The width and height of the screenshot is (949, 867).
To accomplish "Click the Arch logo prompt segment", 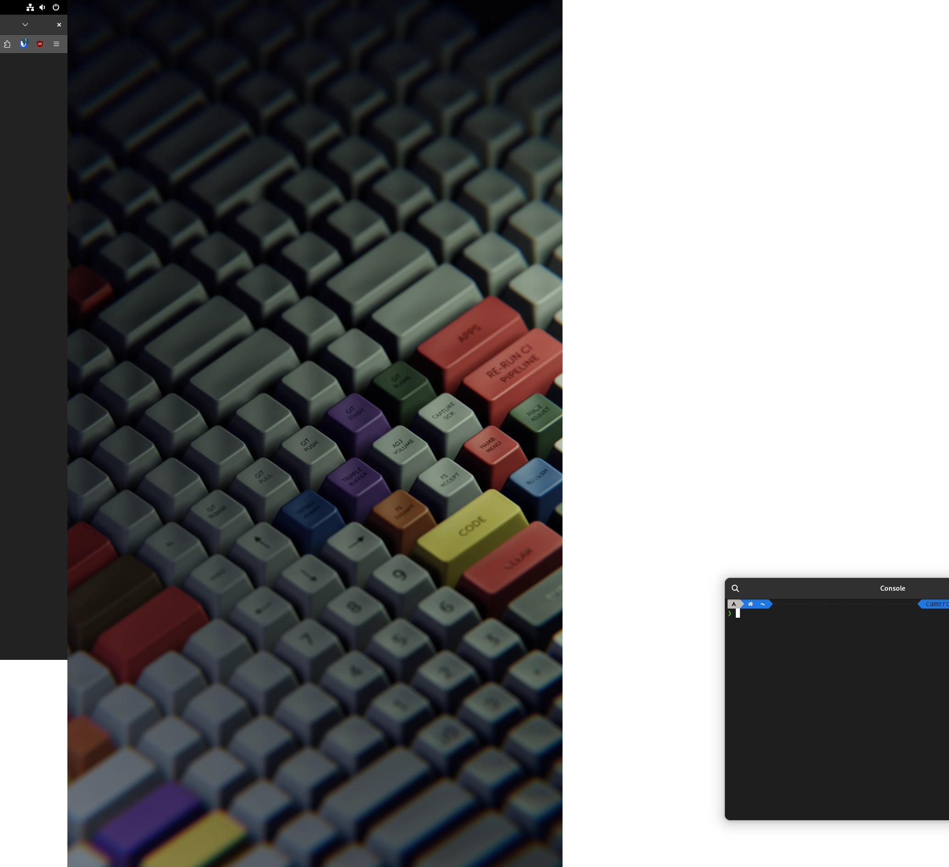I will click(734, 604).
